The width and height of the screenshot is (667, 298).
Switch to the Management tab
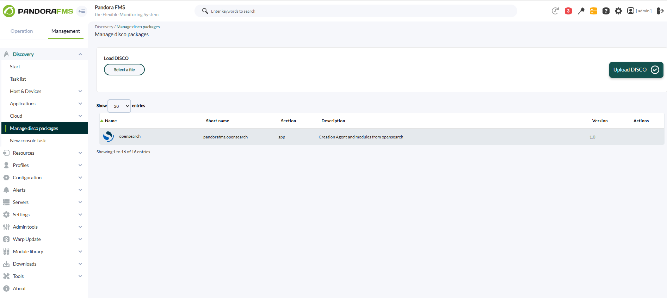pyautogui.click(x=66, y=31)
